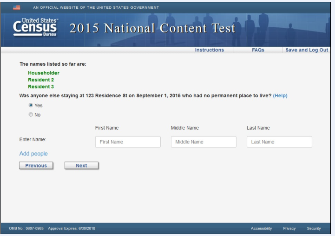This screenshot has height=236, width=335.
Task: Select the No radio button
Action: 31,114
